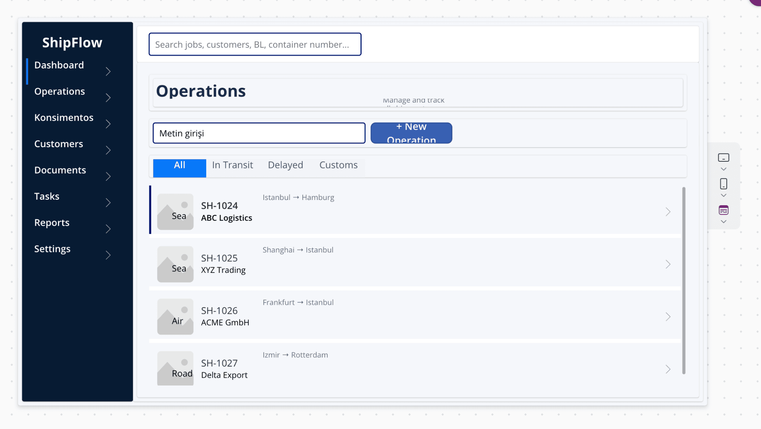761x429 pixels.
Task: Expand the Reports sidebar chevron
Action: pos(108,229)
